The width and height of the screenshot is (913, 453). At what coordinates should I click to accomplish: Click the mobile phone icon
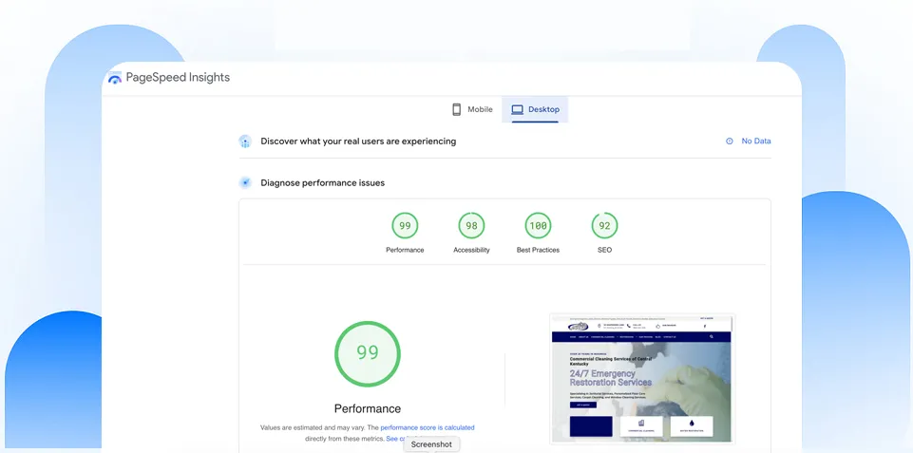(456, 109)
